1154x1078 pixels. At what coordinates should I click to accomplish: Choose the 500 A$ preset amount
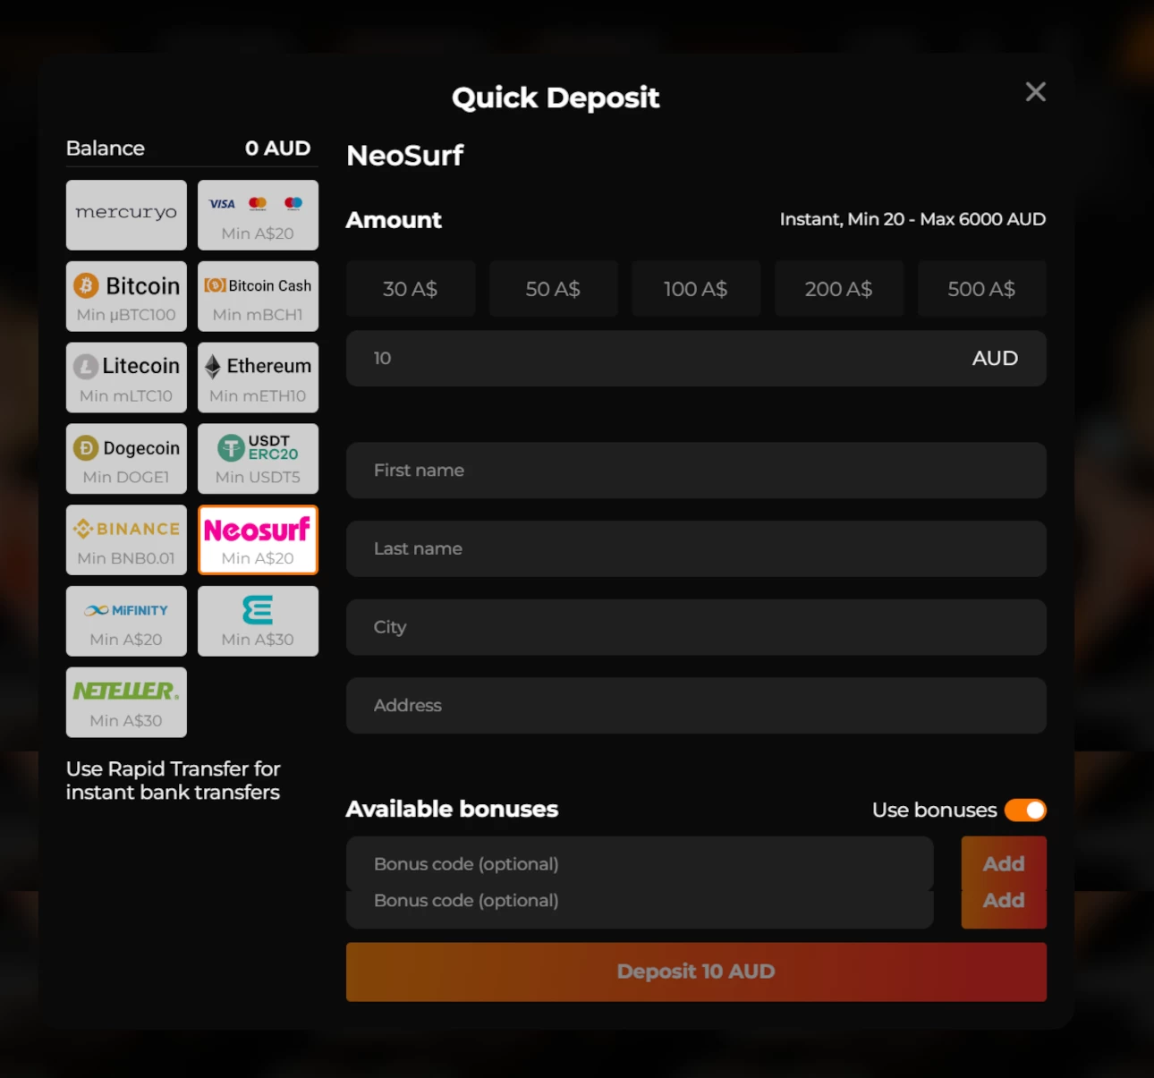coord(981,289)
